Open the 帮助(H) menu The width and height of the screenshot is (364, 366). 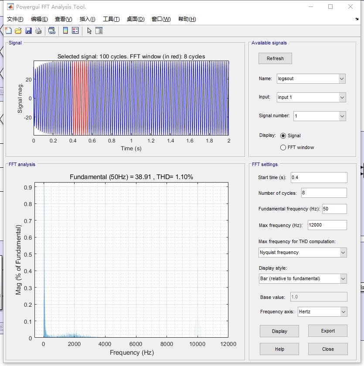[187, 19]
